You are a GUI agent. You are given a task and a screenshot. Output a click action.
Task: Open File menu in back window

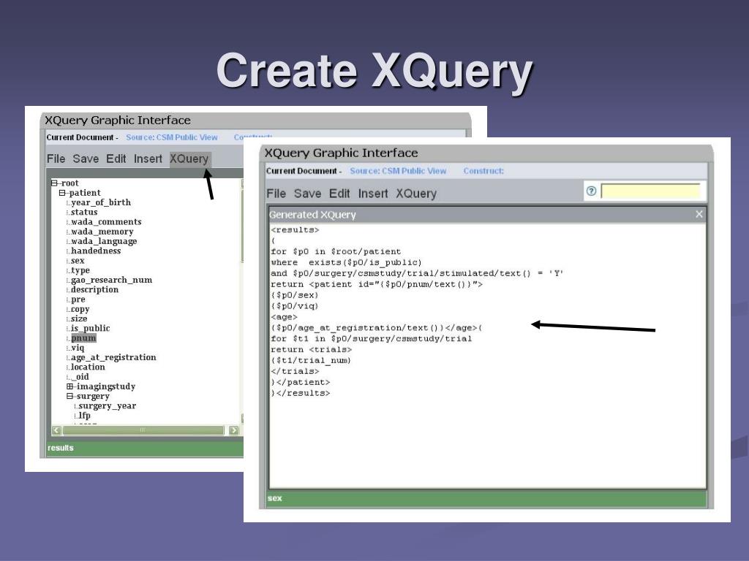(56, 159)
